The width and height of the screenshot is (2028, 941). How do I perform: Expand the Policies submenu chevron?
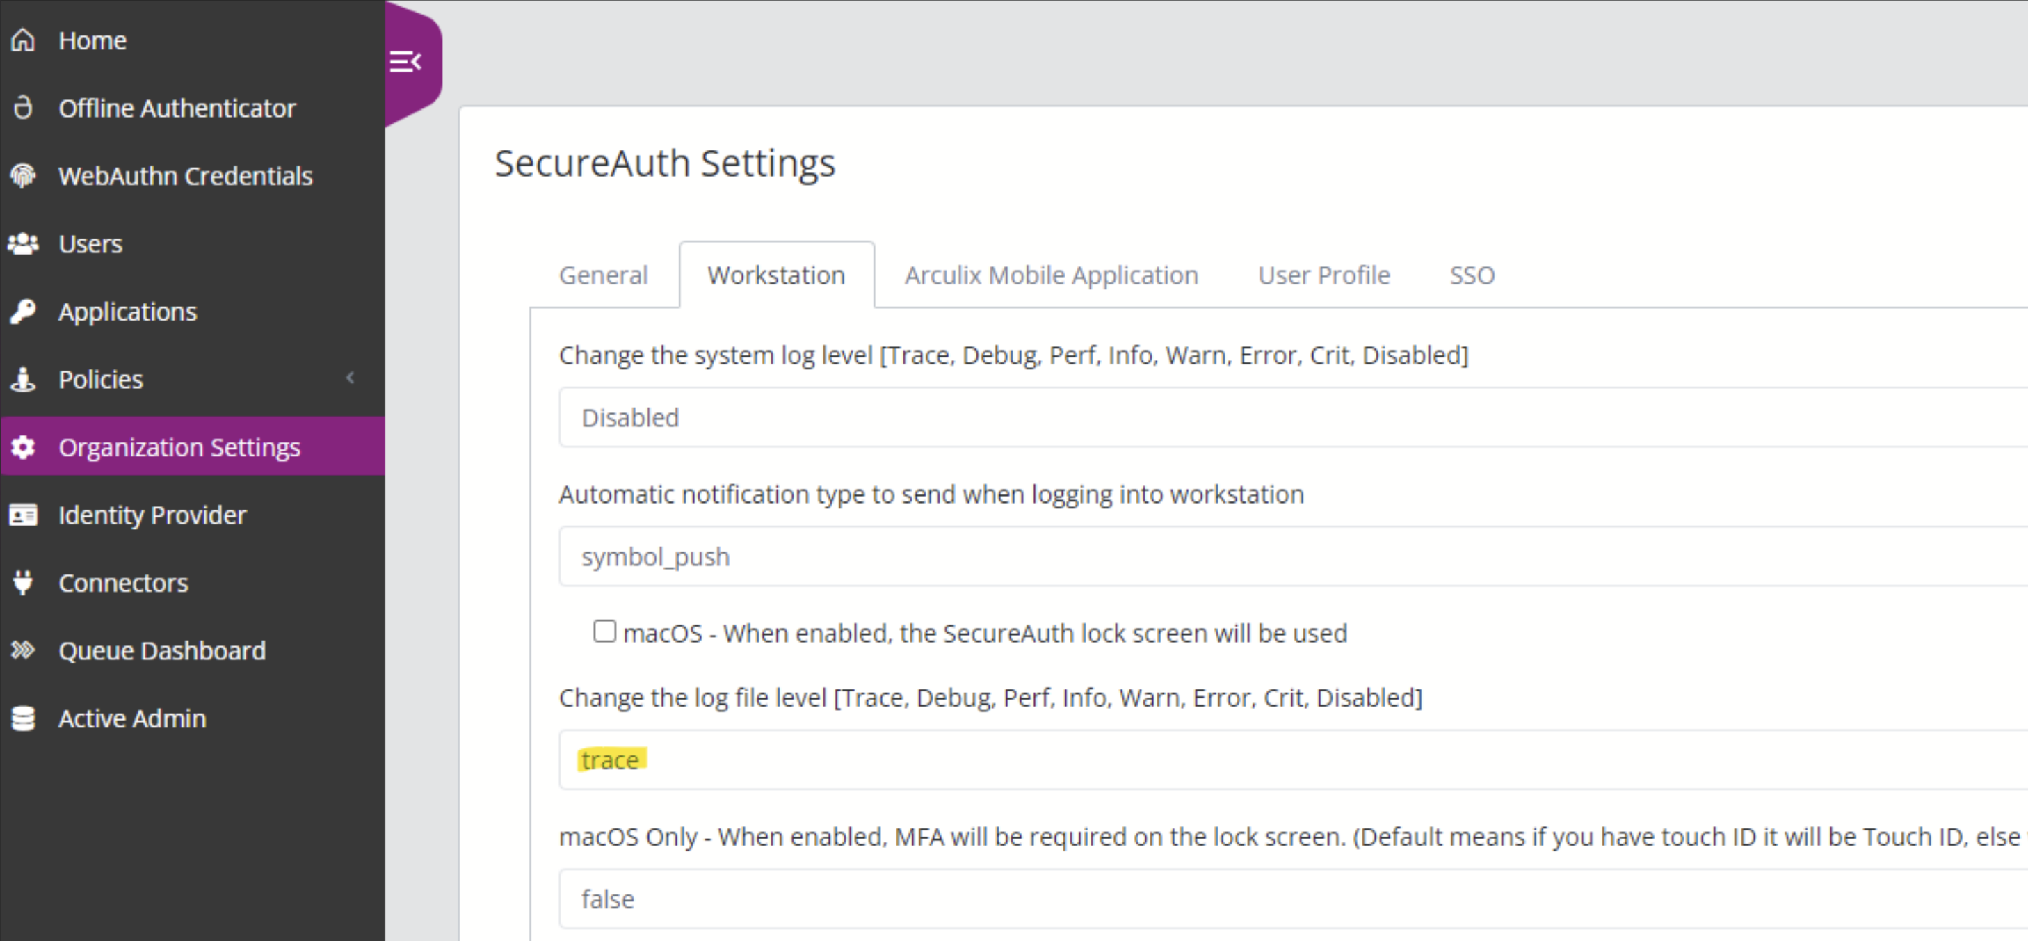tap(351, 379)
